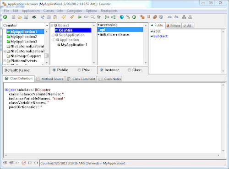Click the applications list scrollbar thumb
229x169 pixels.
(x=47, y=56)
